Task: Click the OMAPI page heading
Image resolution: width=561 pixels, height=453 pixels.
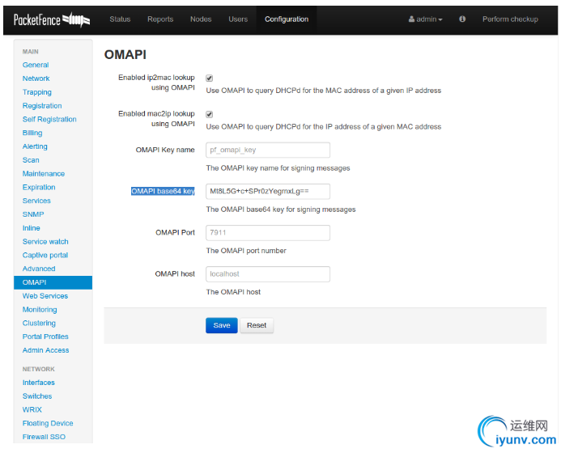Action: coord(125,55)
